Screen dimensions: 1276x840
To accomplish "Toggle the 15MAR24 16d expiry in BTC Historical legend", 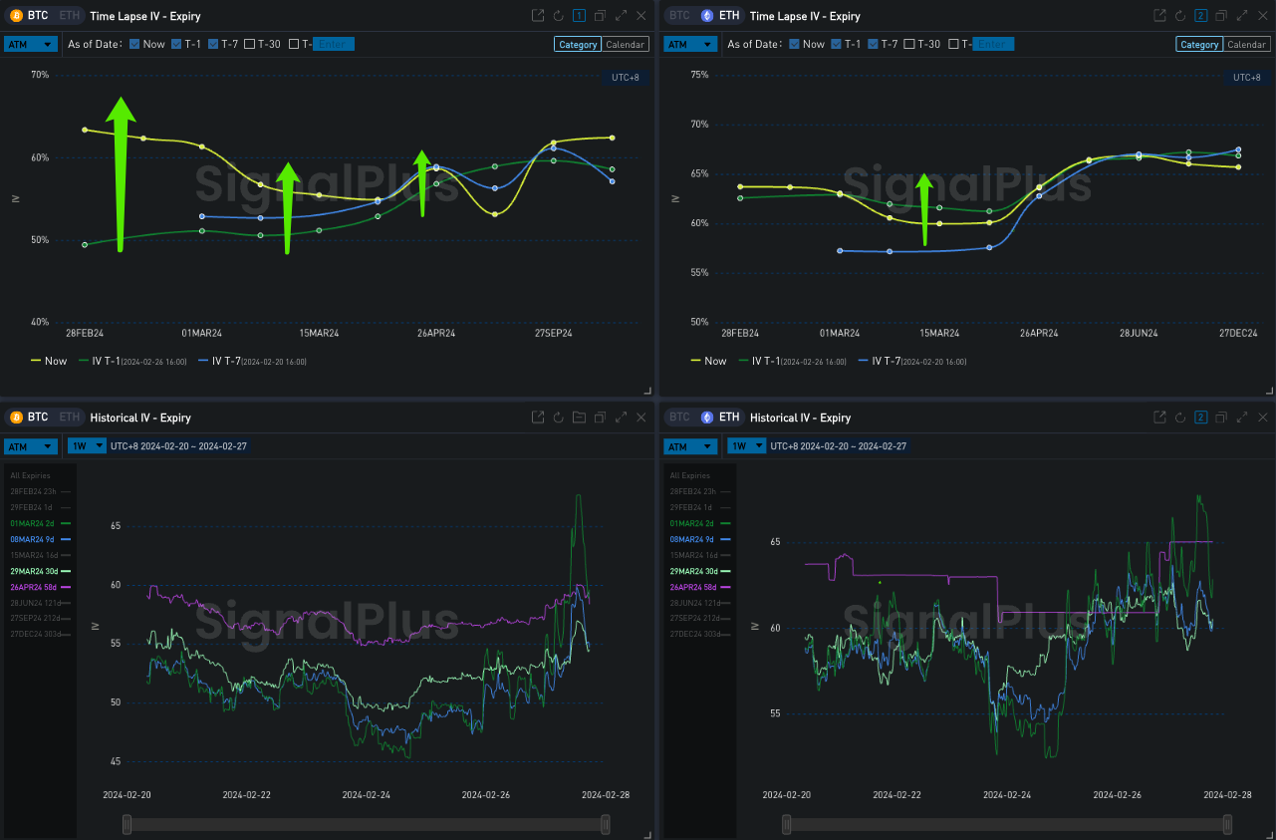I will click(x=40, y=555).
